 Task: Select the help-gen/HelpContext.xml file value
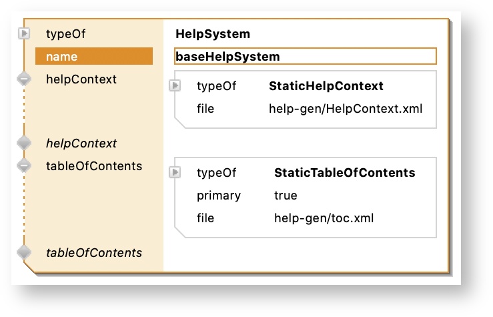(x=345, y=108)
